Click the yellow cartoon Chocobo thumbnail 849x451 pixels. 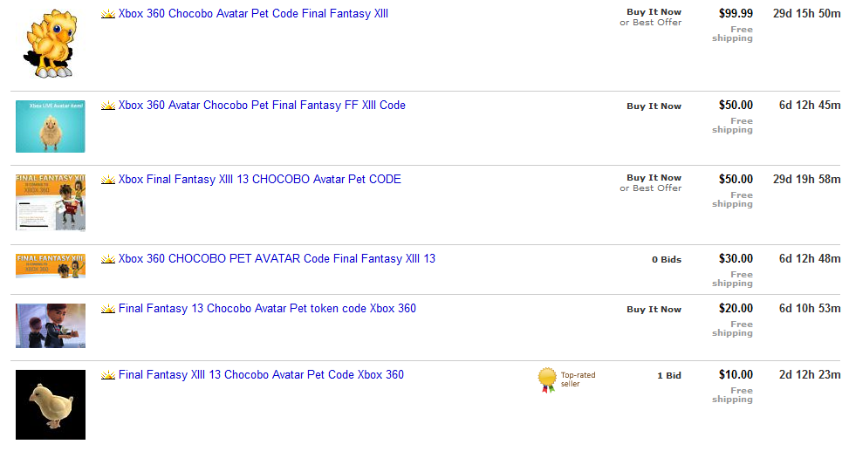(51, 44)
